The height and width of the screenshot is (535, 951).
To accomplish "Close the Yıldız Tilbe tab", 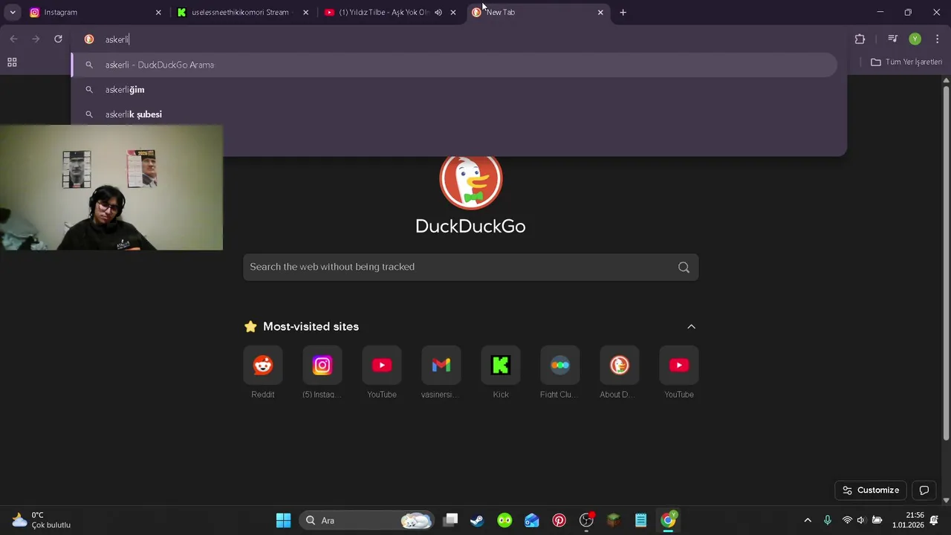I will [x=453, y=12].
